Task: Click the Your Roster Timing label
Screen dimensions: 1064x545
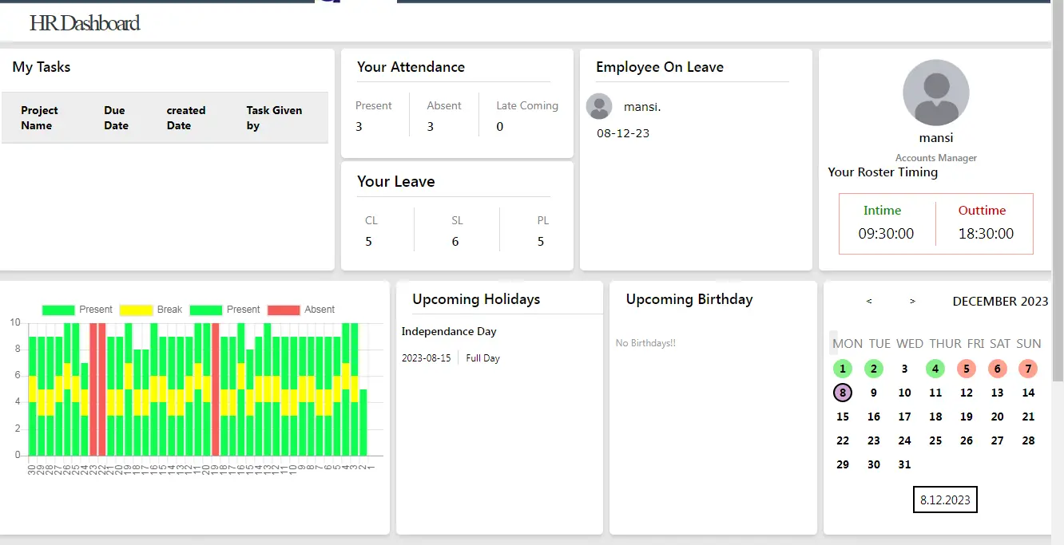Action: click(x=883, y=172)
